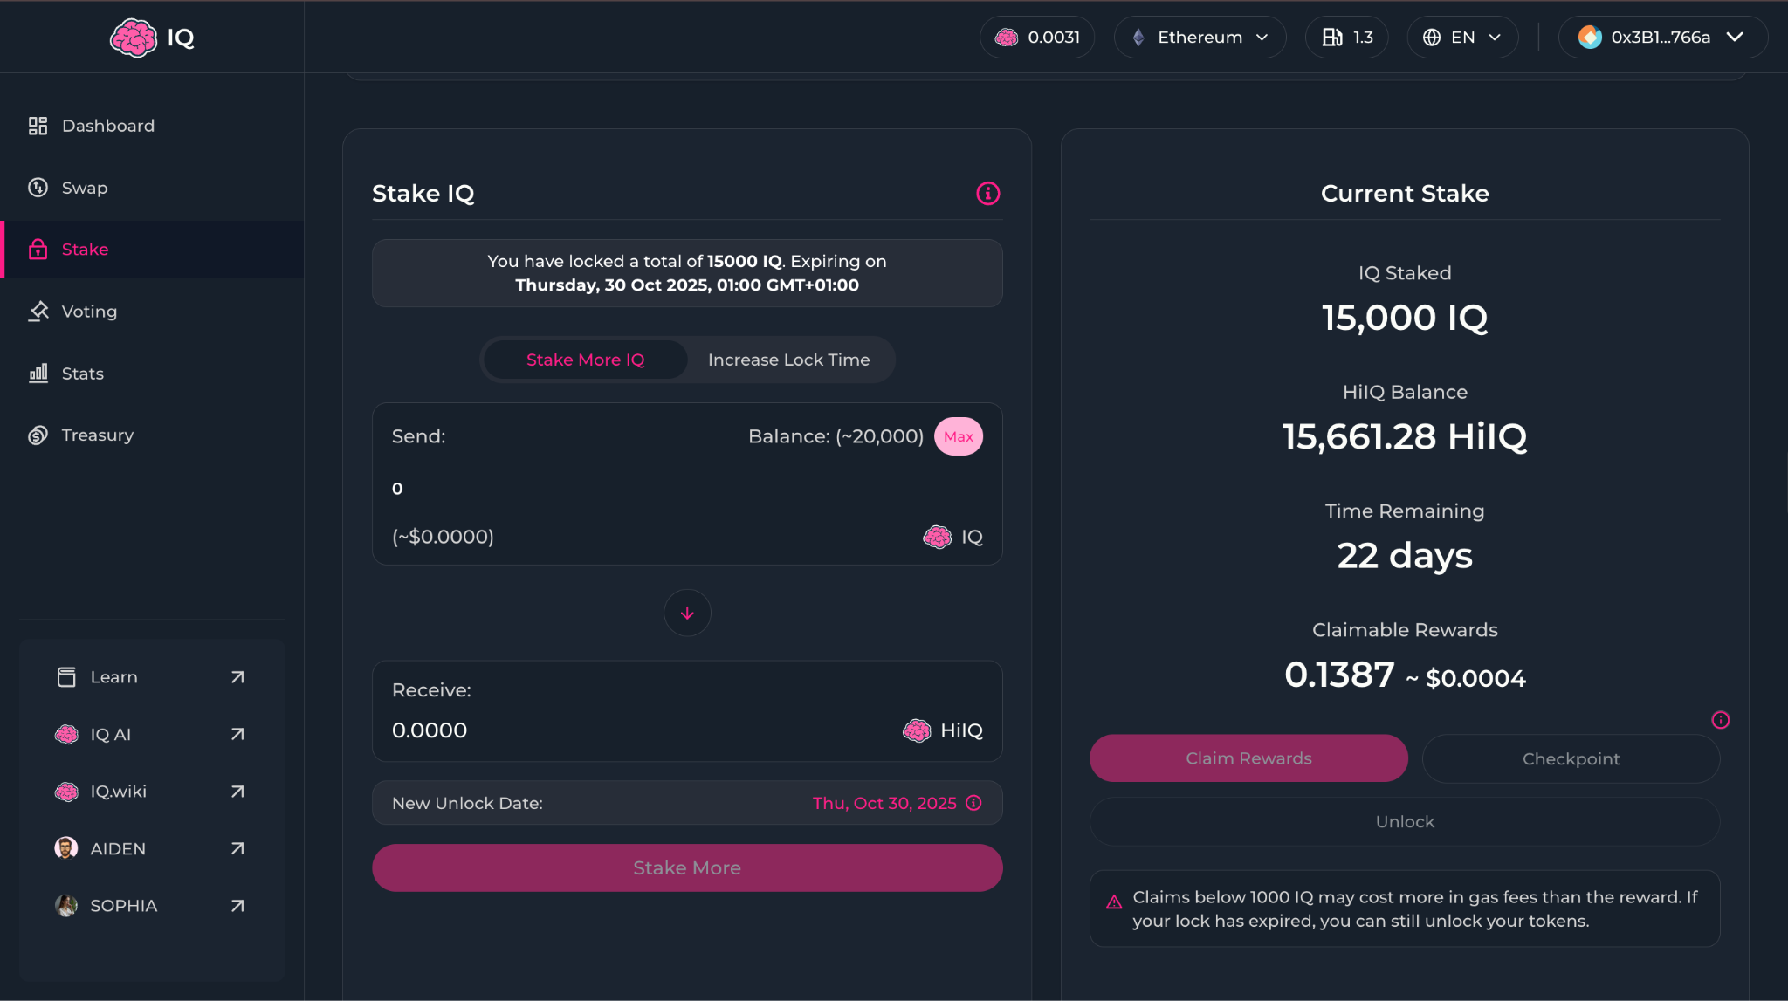This screenshot has height=1001, width=1788.
Task: Click the gas price indicator
Action: click(1346, 38)
